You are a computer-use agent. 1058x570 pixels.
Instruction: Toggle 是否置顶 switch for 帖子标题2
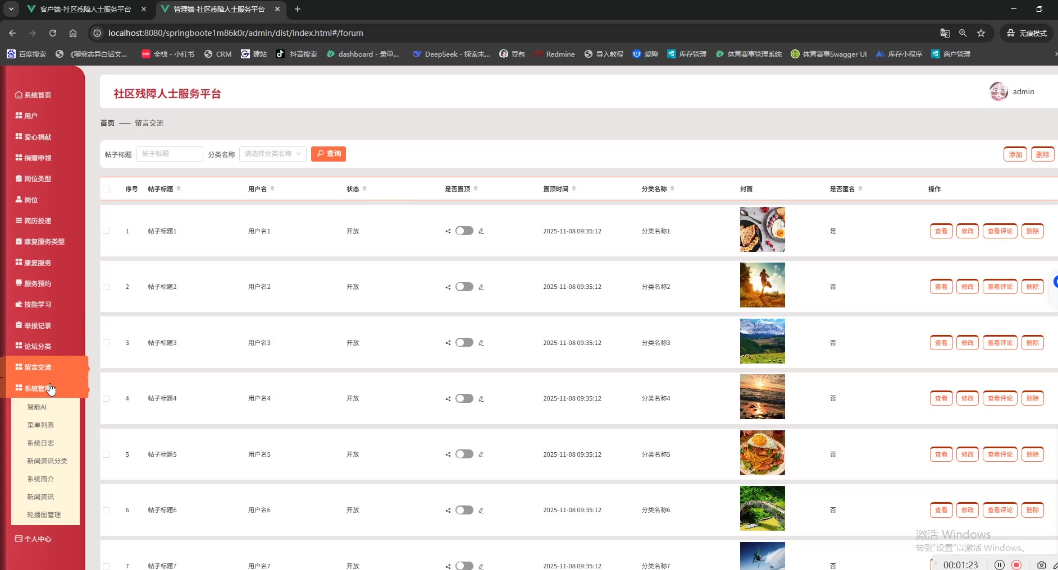click(464, 287)
